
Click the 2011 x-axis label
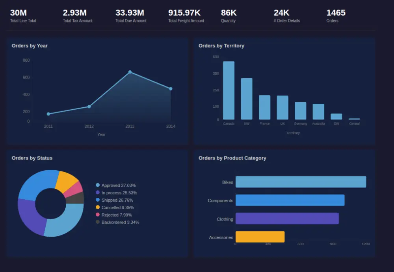pyautogui.click(x=48, y=126)
